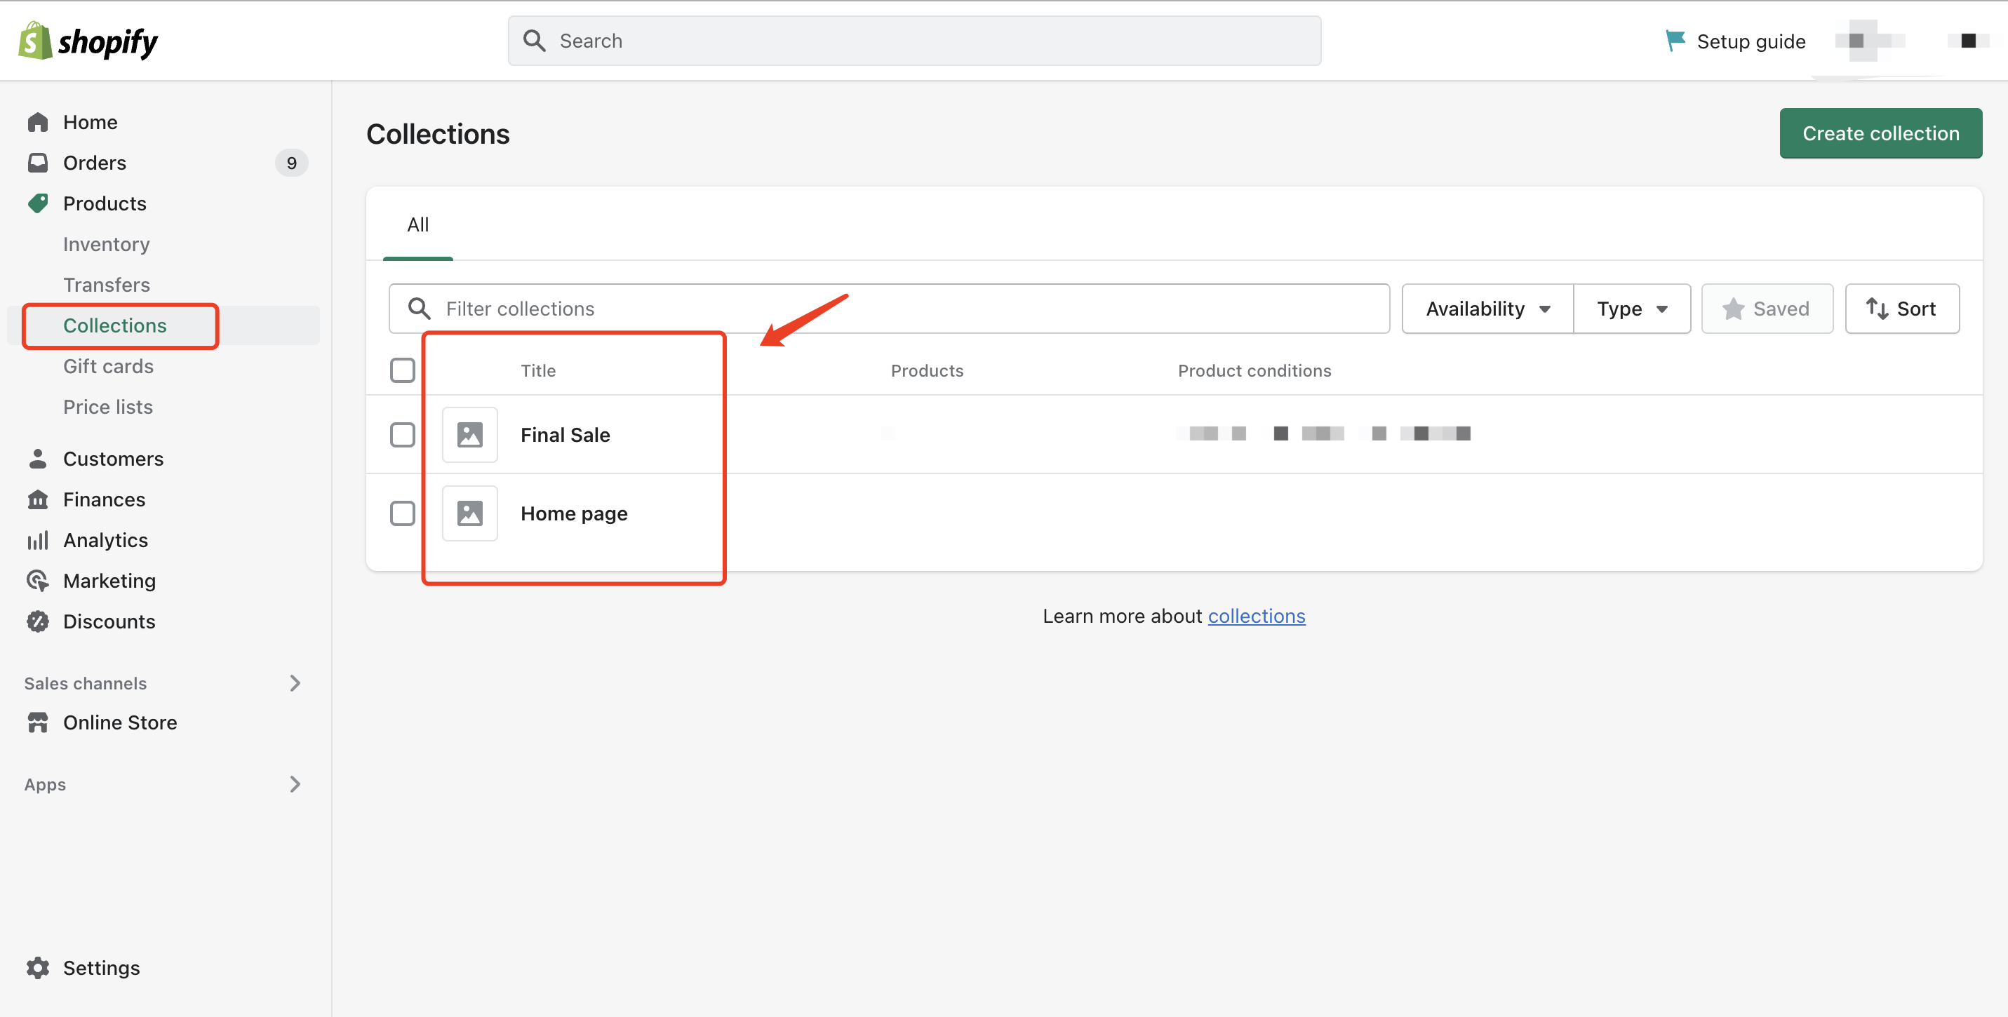Click the Marketing target icon
Screen dimensions: 2008x1017
coord(37,581)
